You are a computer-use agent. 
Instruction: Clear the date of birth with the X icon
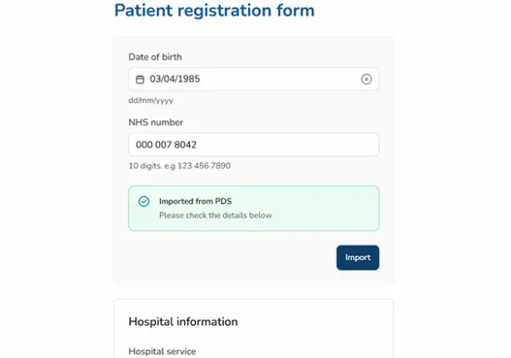(366, 79)
